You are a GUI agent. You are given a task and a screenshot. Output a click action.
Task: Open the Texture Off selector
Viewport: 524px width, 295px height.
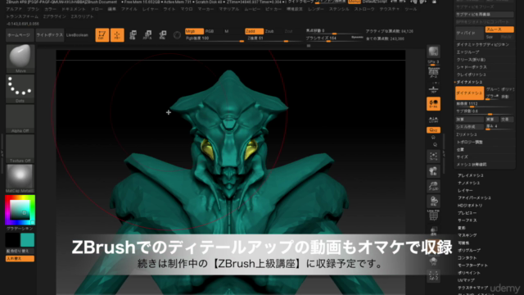[x=20, y=149]
